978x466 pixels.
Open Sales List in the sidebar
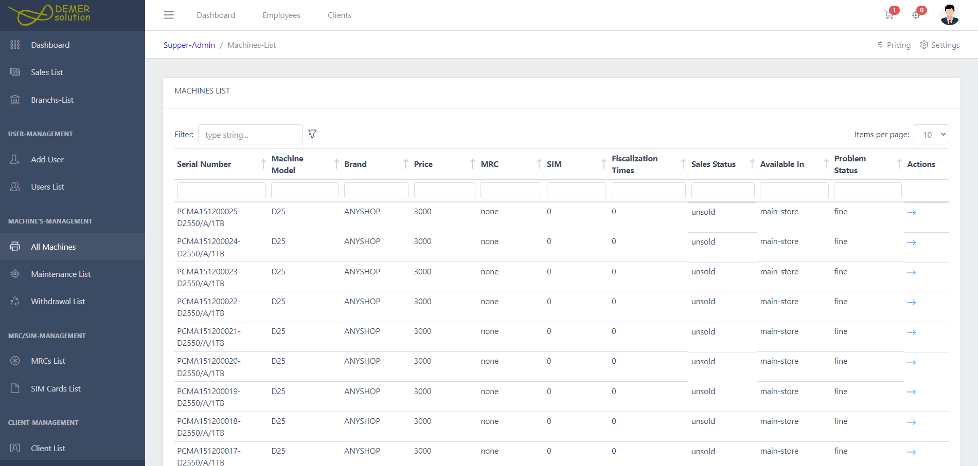(73, 72)
